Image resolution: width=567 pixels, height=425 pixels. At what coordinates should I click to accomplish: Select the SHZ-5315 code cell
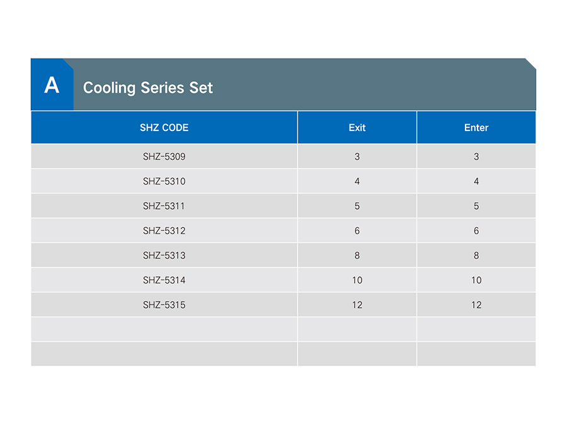click(x=164, y=305)
